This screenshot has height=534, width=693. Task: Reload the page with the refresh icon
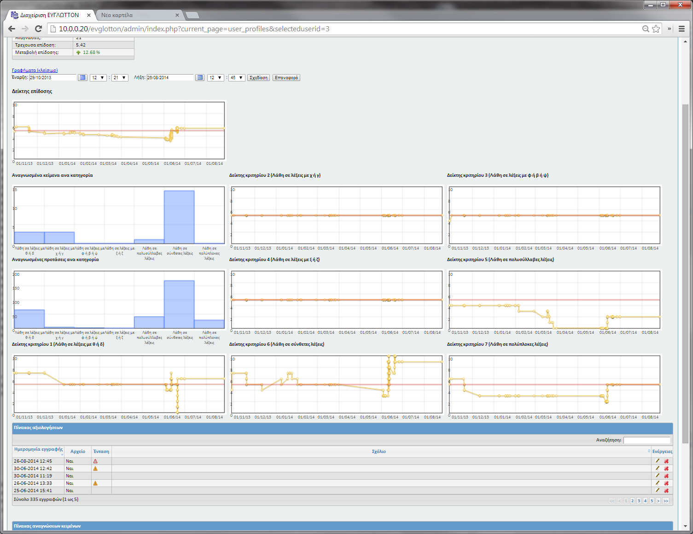(39, 29)
